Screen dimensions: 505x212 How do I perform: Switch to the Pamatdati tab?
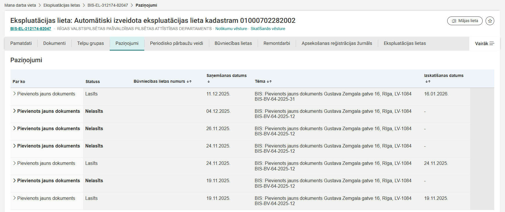pyautogui.click(x=21, y=43)
